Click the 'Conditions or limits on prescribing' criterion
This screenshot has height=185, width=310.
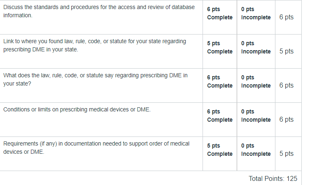pyautogui.click(x=77, y=109)
